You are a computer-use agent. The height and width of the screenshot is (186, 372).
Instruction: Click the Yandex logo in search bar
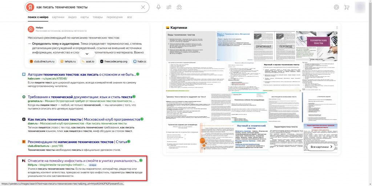tap(30, 7)
